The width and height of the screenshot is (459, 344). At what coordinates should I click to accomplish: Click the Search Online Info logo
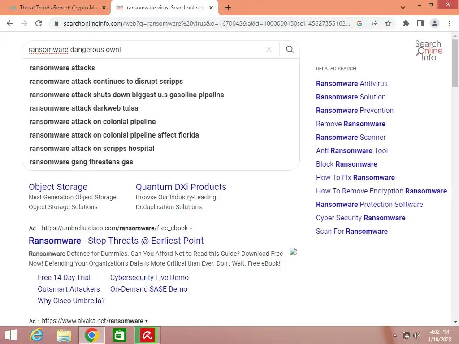[429, 50]
